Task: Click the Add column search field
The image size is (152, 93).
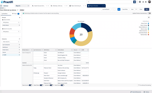Action: coord(11,42)
